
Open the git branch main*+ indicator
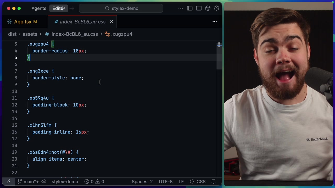28,181
